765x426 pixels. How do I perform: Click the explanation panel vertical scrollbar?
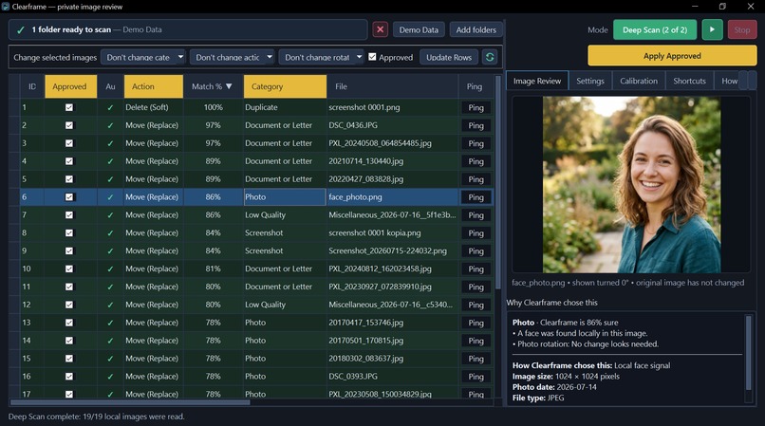pyautogui.click(x=749, y=352)
